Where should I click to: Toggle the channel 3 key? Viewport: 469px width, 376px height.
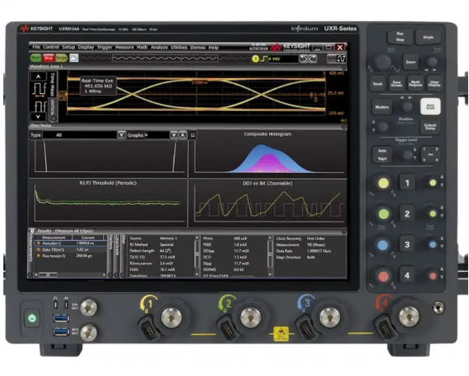pyautogui.click(x=407, y=244)
